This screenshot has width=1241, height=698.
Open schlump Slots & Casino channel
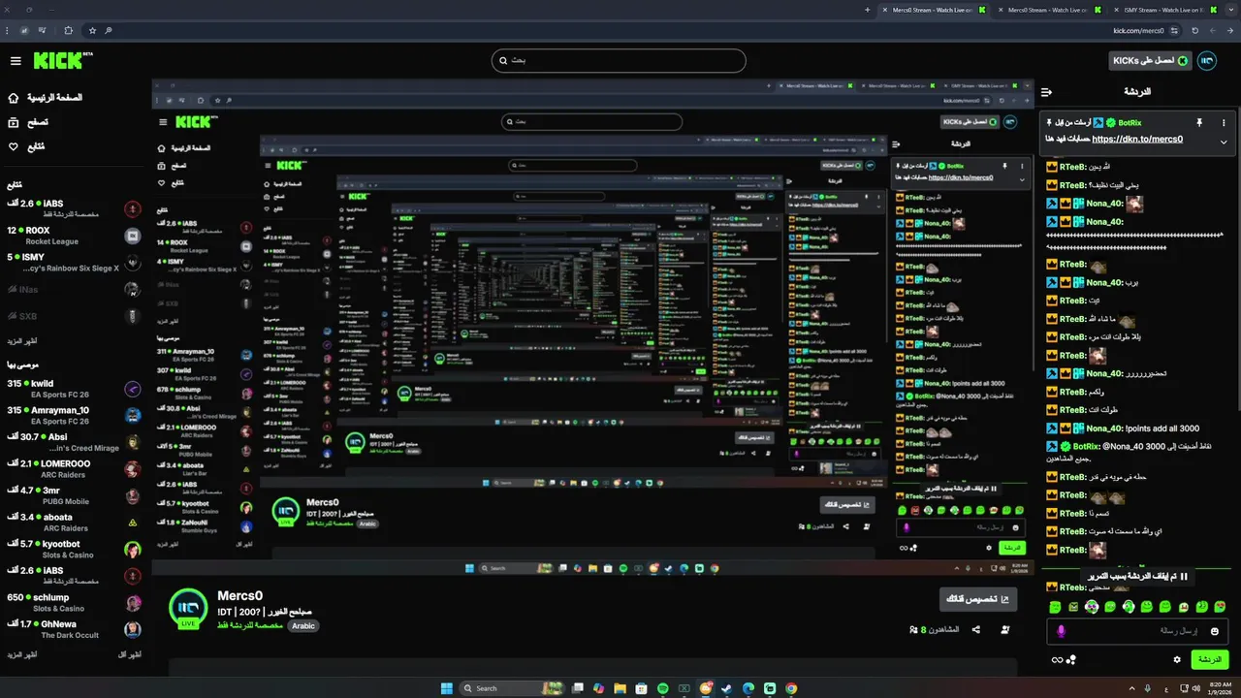[73, 602]
